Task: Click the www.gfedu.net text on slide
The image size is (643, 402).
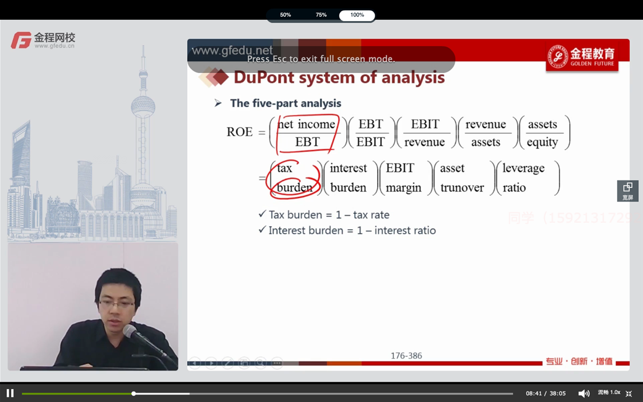Action: pyautogui.click(x=232, y=50)
